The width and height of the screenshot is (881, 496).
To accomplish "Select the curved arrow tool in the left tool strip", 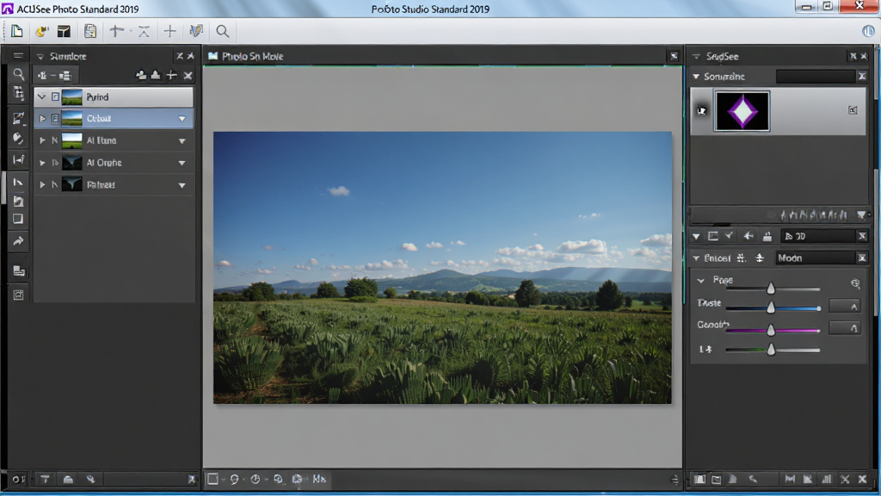I will click(x=19, y=241).
